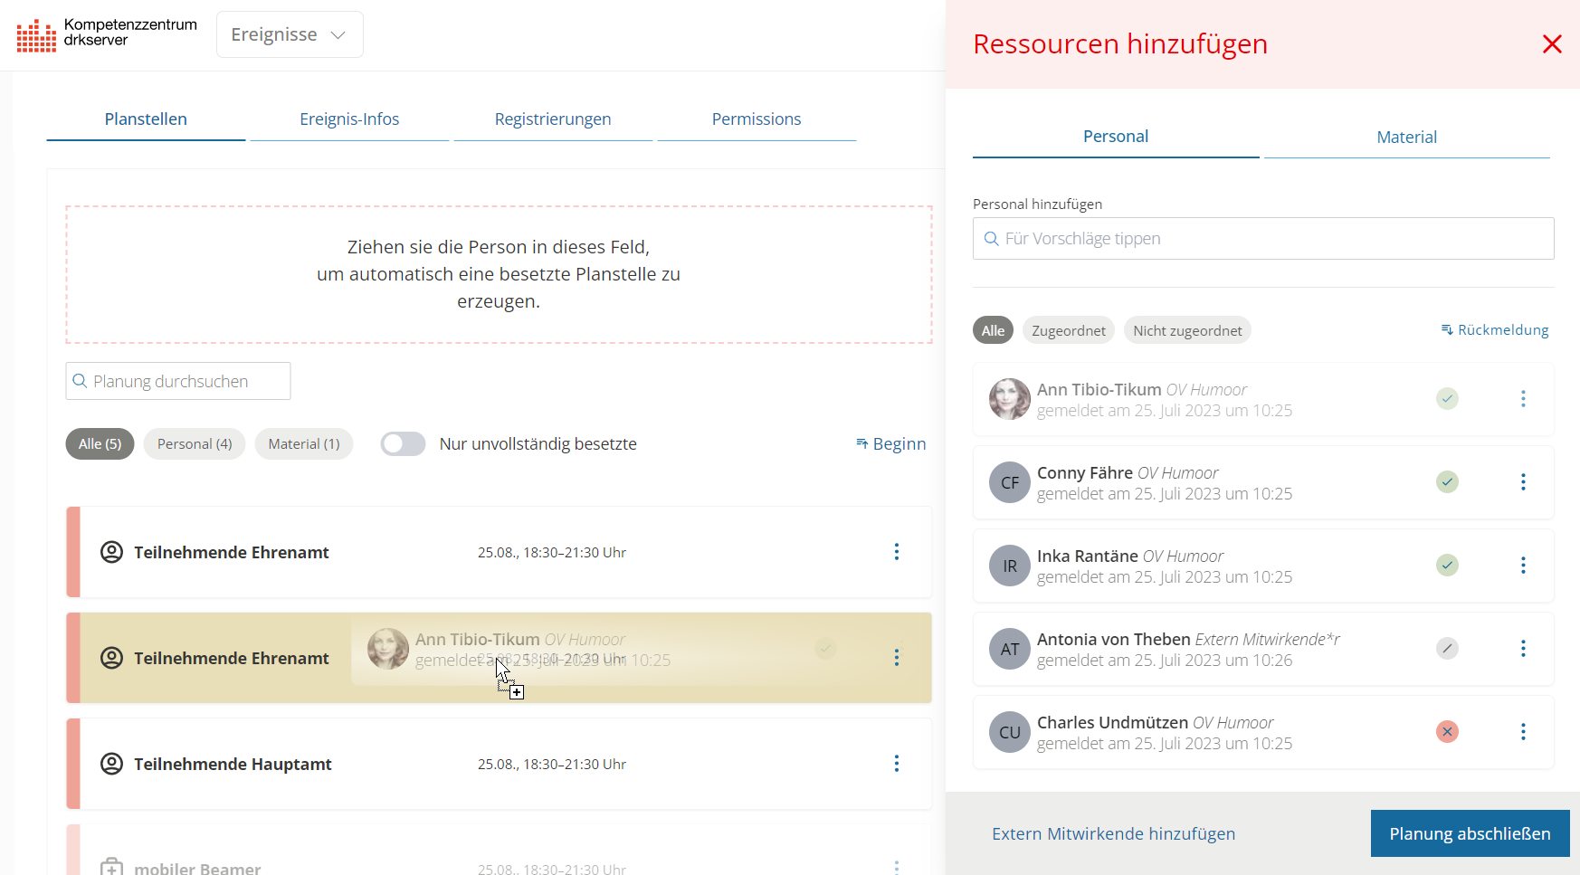Select the Teilnehmende Hauptamt position name

pyautogui.click(x=233, y=765)
